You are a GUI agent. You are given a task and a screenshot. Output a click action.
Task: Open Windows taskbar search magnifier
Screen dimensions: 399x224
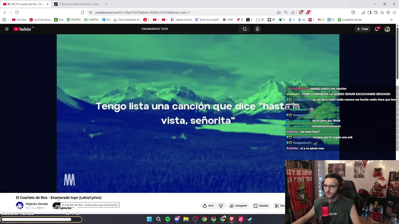[158, 219]
